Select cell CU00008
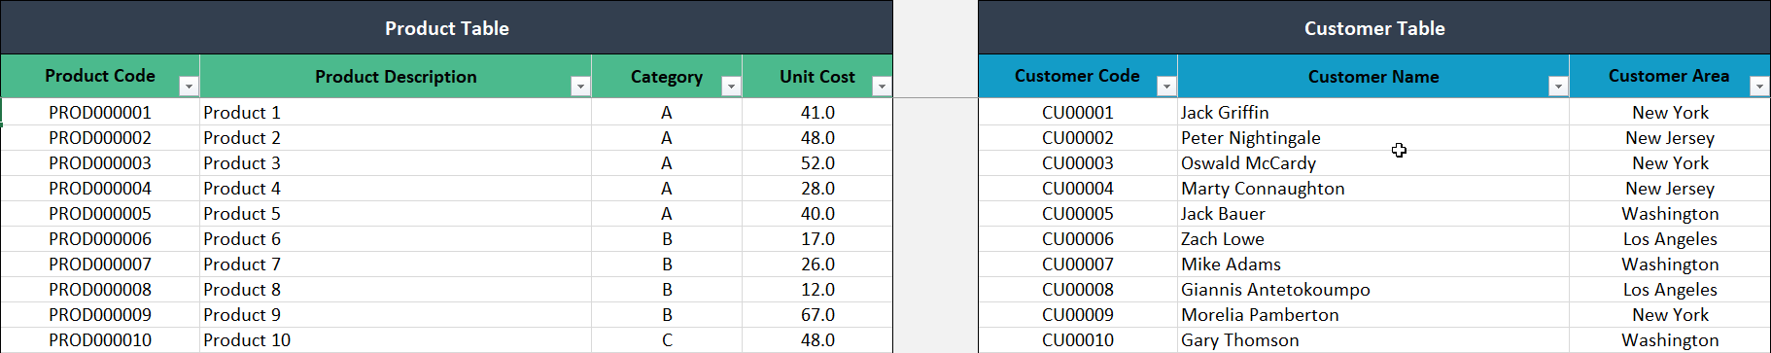The height and width of the screenshot is (353, 1771). [1078, 289]
